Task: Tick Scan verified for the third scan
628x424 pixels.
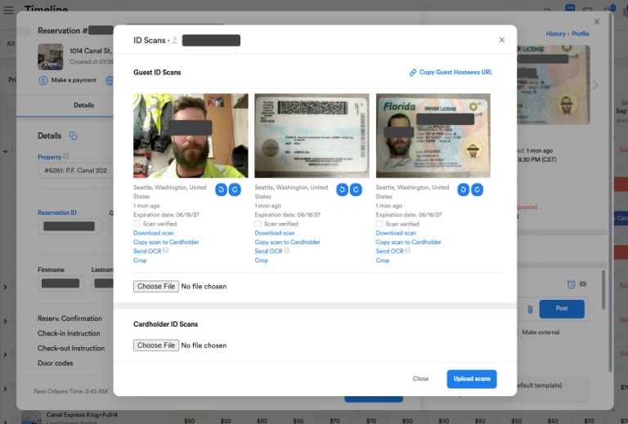Action: tap(379, 224)
